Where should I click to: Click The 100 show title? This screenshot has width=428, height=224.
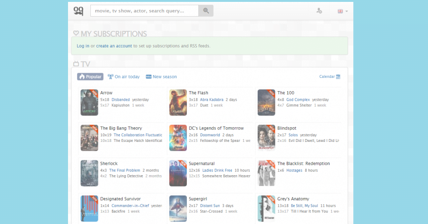click(286, 93)
